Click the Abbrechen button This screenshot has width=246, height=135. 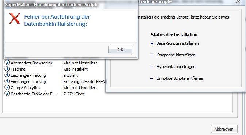click(224, 129)
